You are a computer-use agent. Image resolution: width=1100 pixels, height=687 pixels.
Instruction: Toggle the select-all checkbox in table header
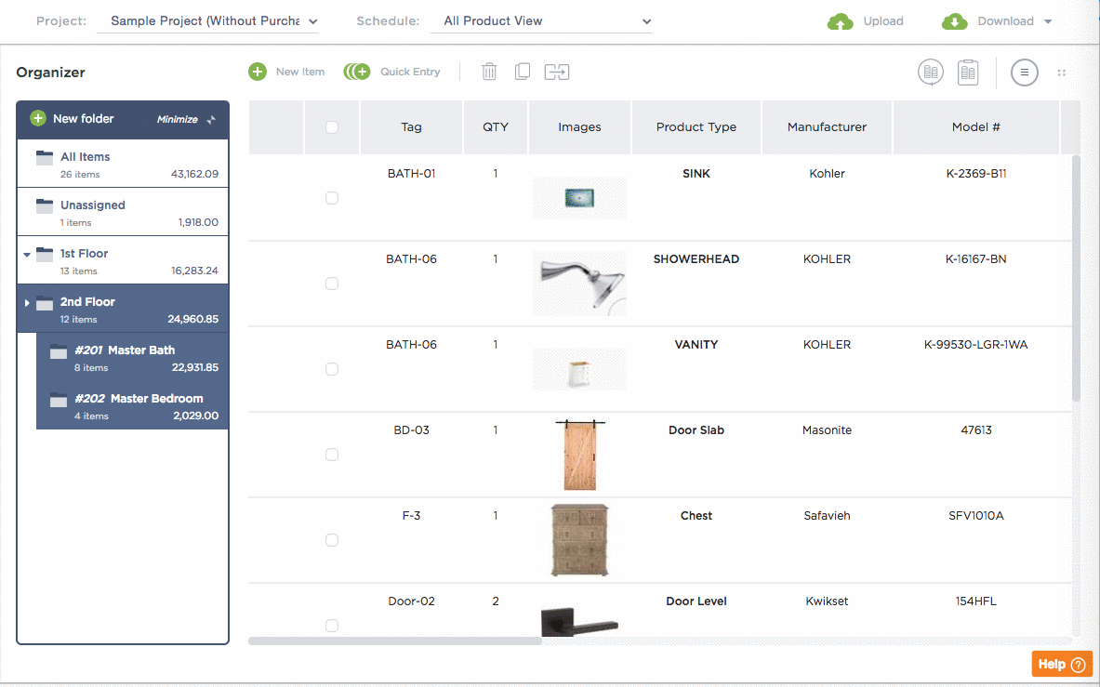click(332, 126)
